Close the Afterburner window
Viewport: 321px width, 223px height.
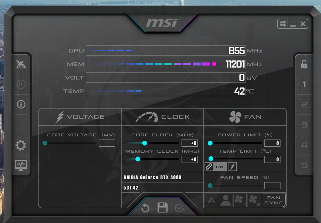303,24
